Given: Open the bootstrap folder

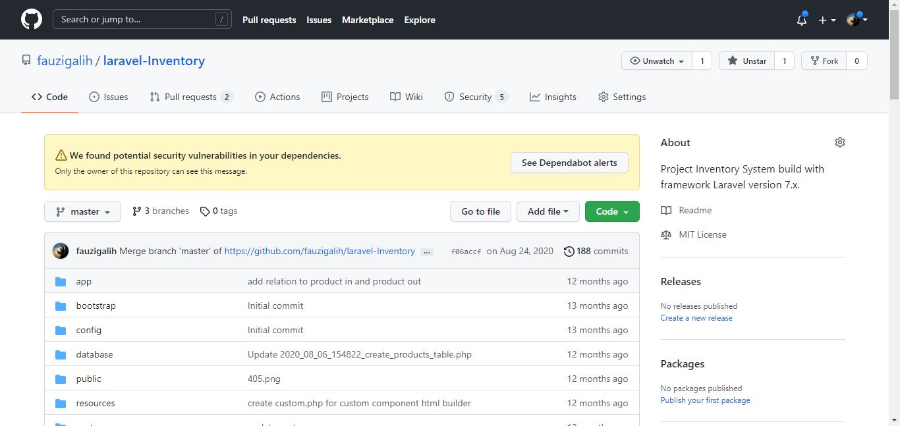Looking at the screenshot, I should [96, 306].
